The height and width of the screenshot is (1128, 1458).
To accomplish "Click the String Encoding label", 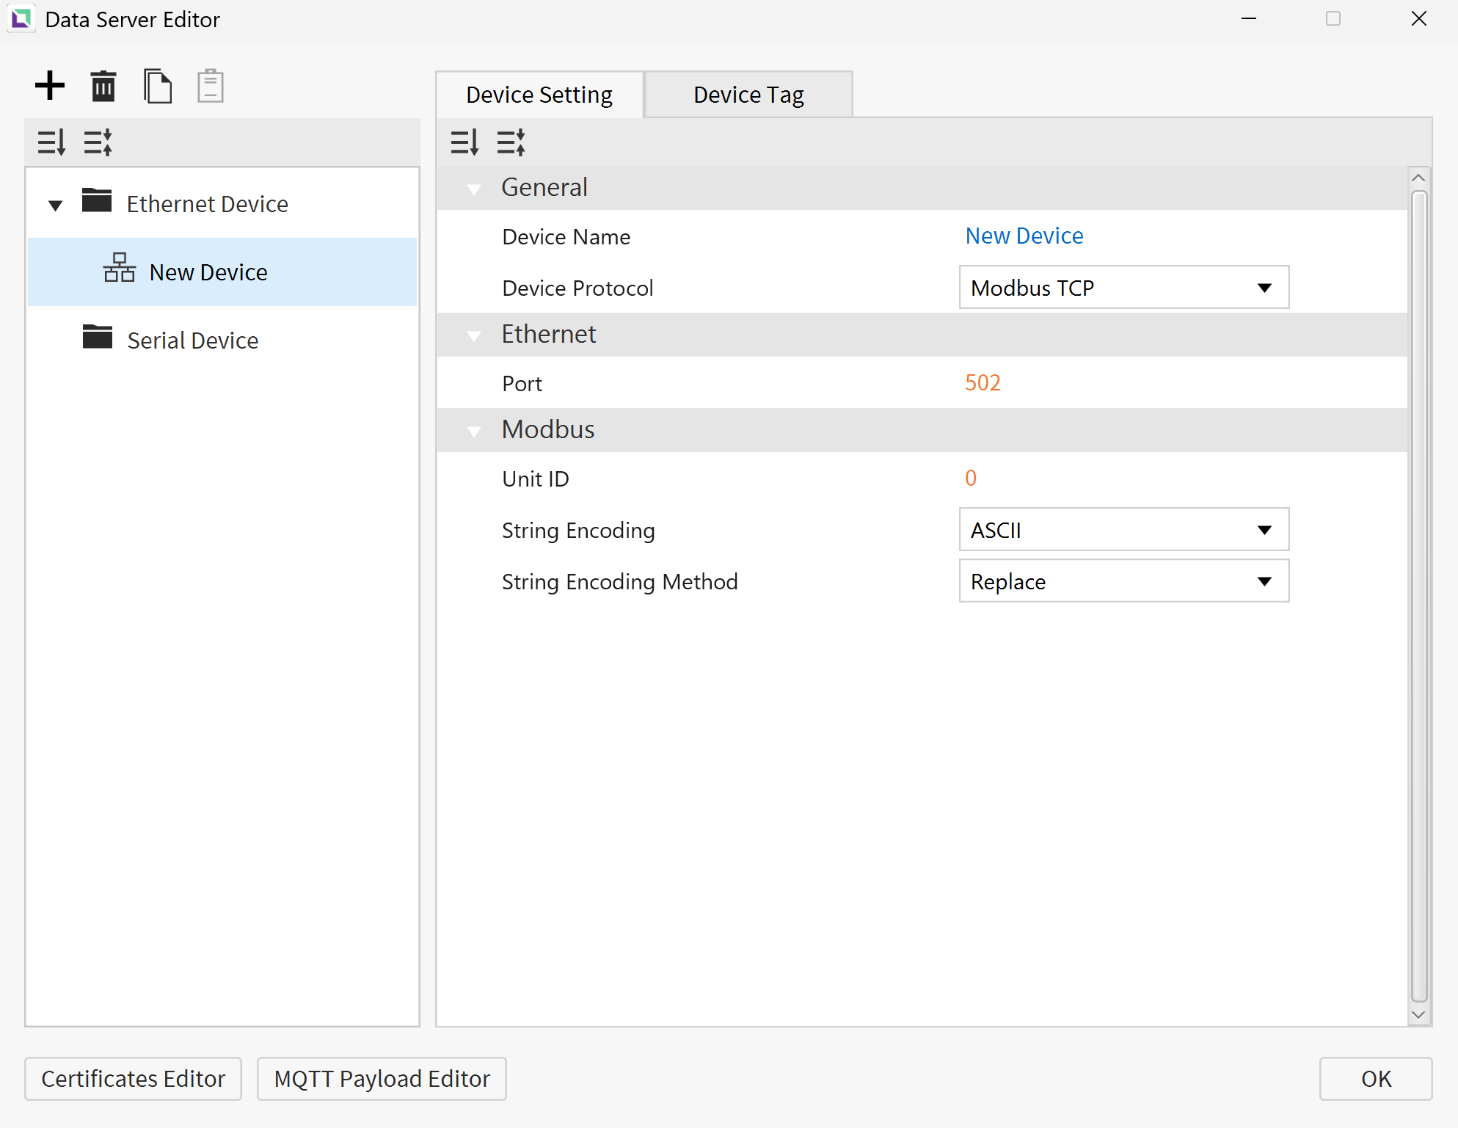I will (578, 531).
